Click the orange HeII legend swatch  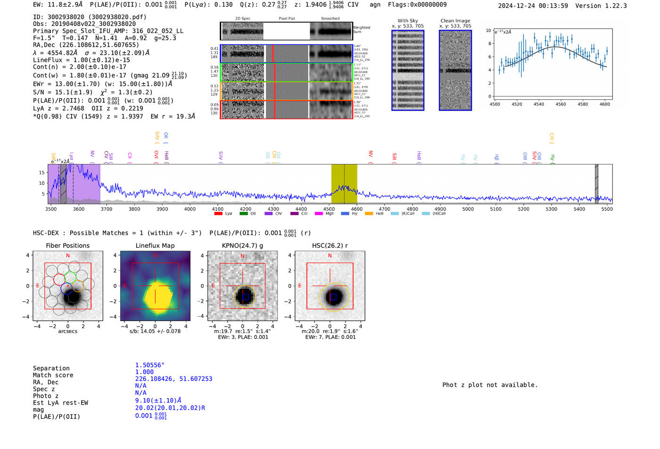pos(369,213)
